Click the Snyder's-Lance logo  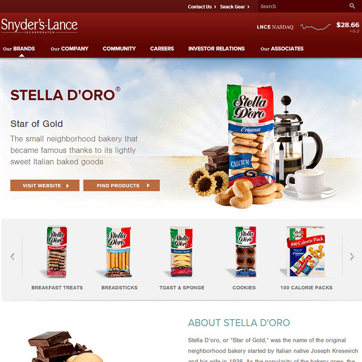pos(39,26)
